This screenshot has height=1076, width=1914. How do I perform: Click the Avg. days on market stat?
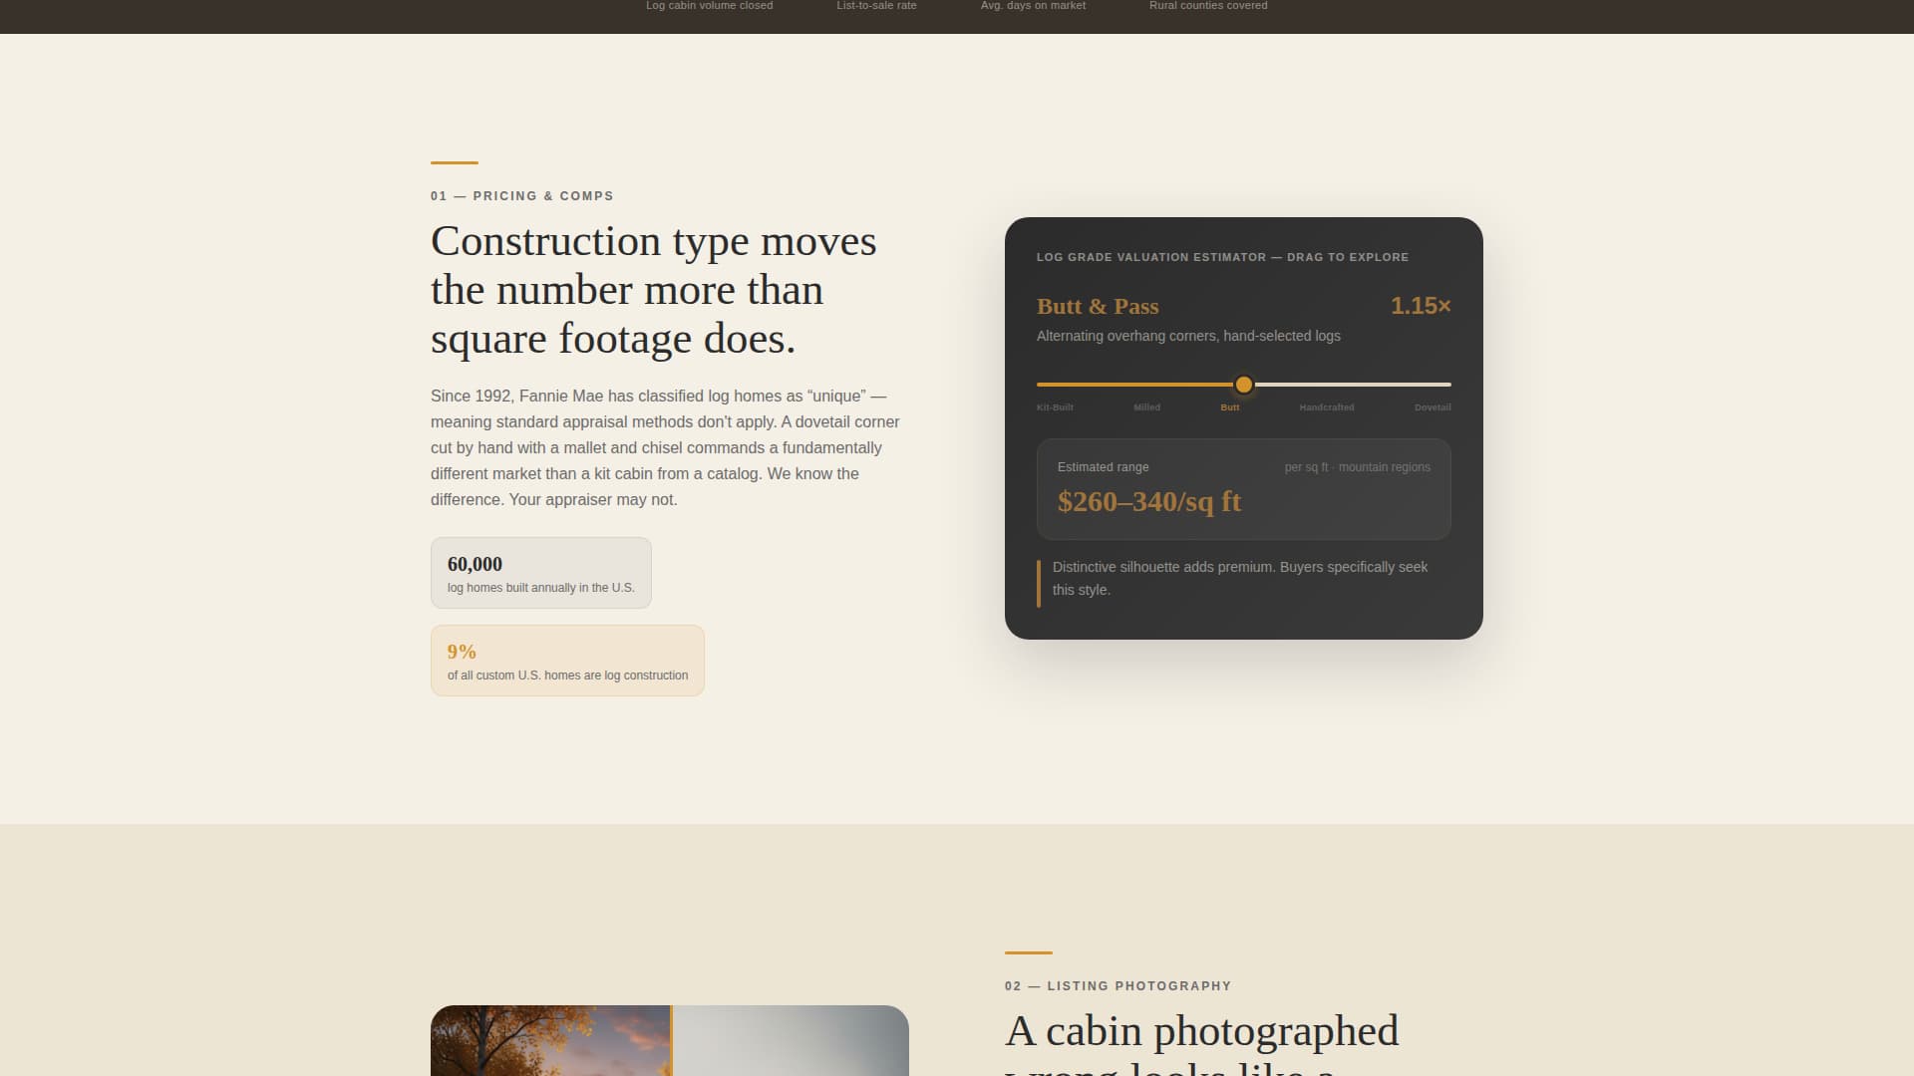pyautogui.click(x=1032, y=6)
